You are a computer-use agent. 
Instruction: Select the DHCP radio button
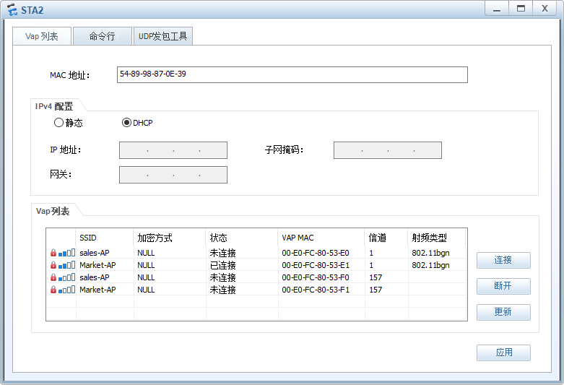point(126,123)
